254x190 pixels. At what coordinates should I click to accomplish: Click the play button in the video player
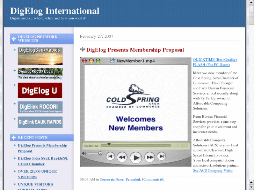coord(136,158)
